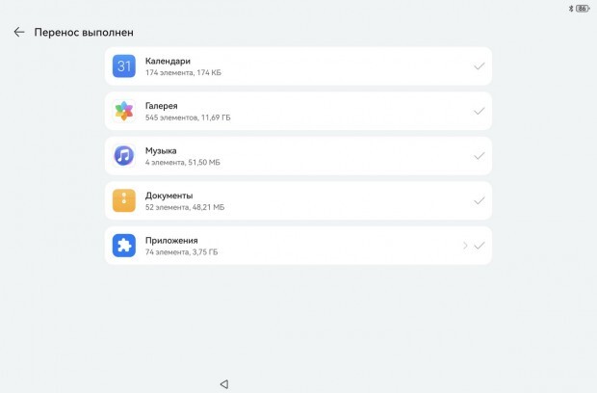This screenshot has height=393, width=597.
Task: Tap the colorful Gallery flower icon
Action: [x=124, y=111]
